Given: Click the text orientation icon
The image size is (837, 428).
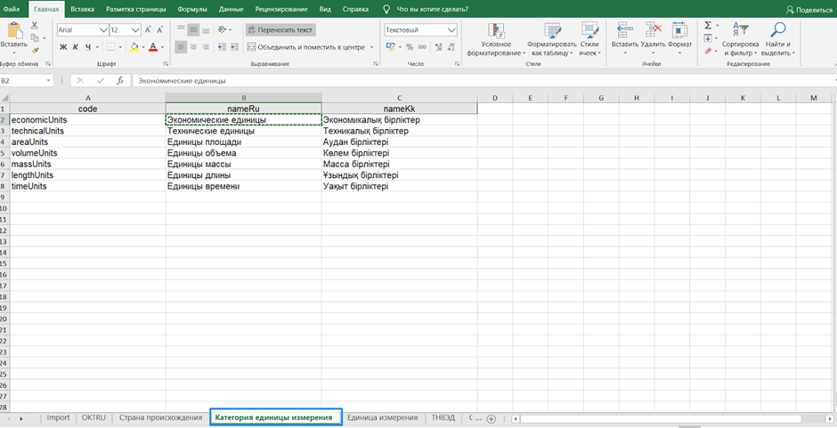Looking at the screenshot, I should [223, 30].
